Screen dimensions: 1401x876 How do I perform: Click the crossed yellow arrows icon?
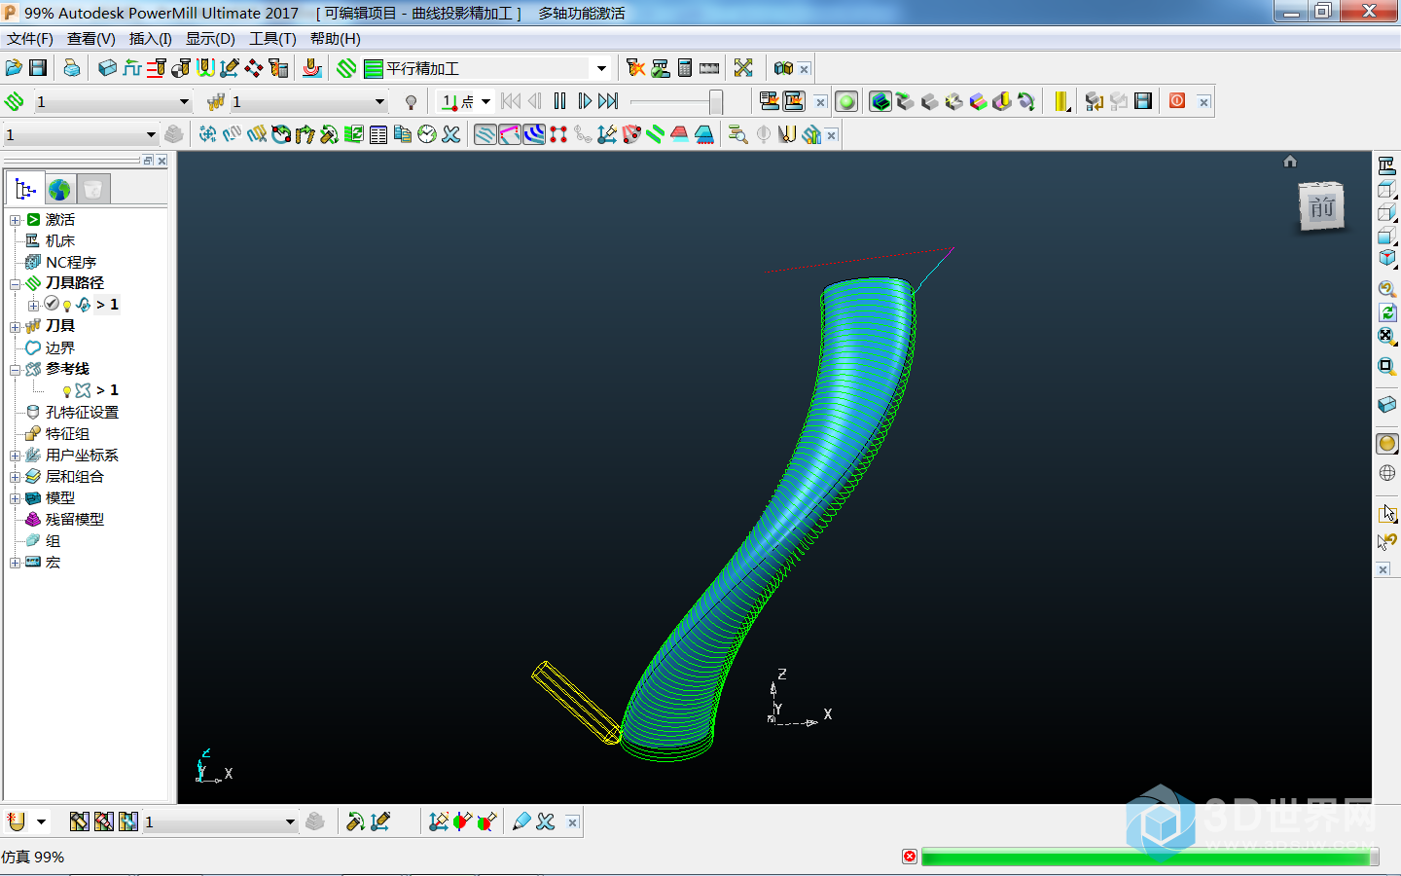(x=743, y=68)
